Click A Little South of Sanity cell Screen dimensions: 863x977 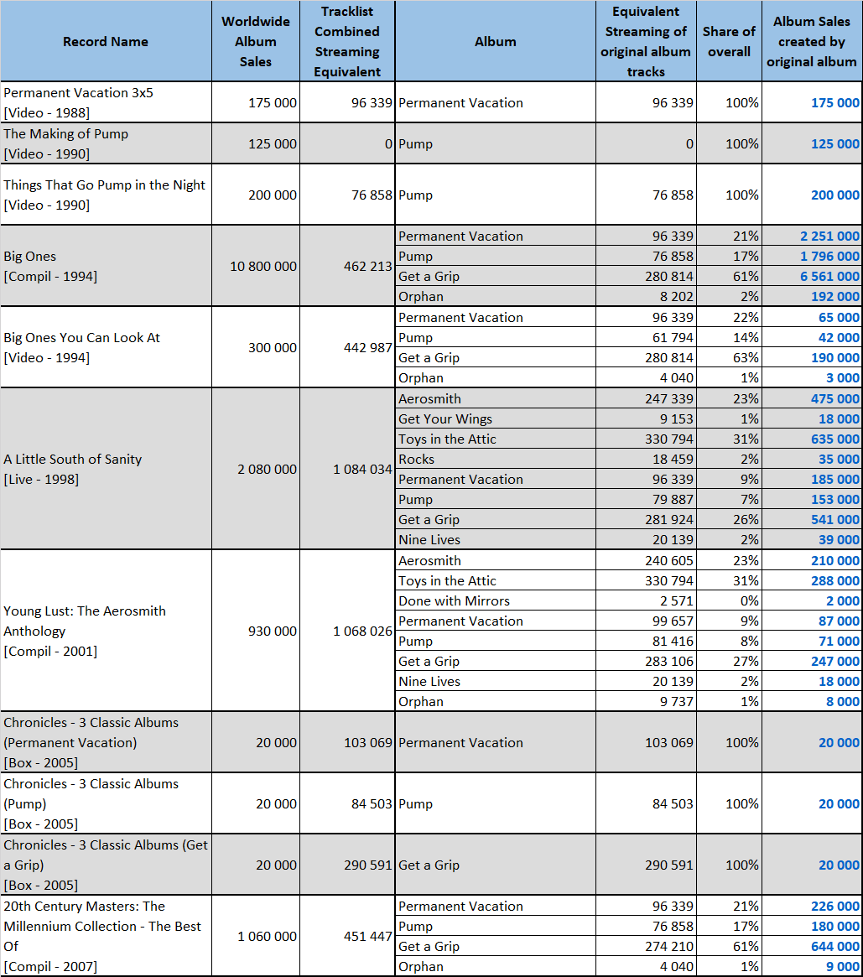106,469
